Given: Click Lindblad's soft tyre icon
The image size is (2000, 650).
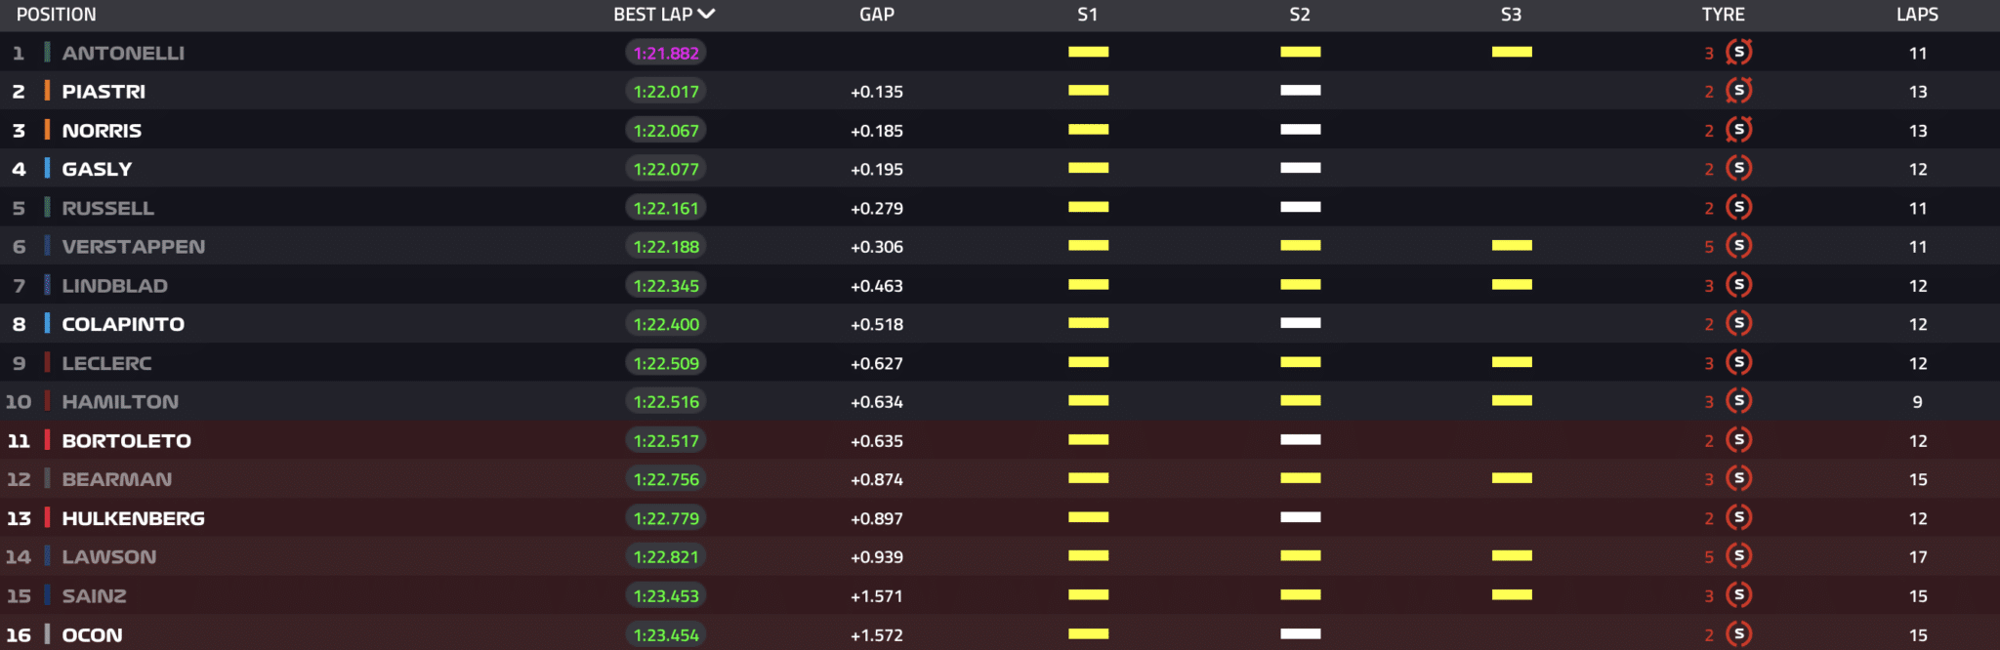Looking at the screenshot, I should (x=1739, y=285).
